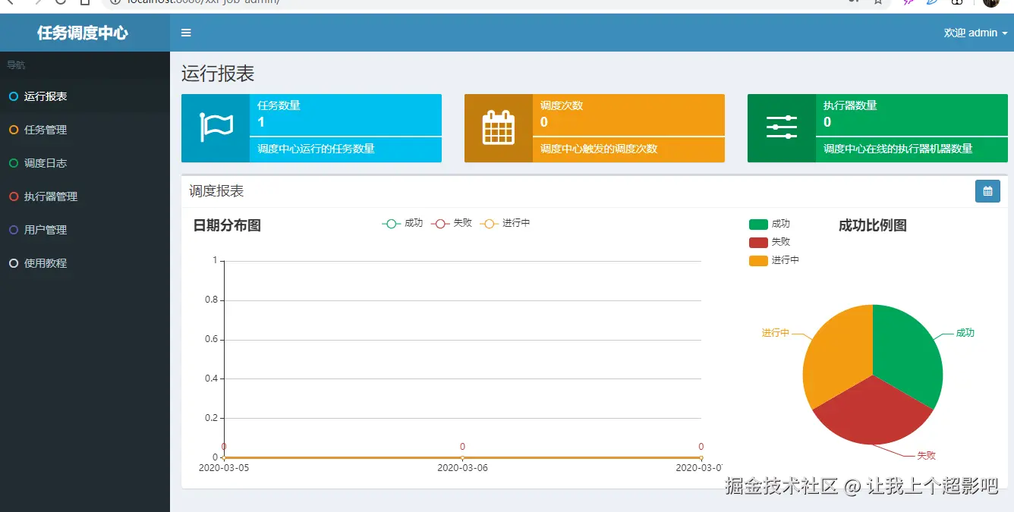Toggle 失败 series in line chart legend
This screenshot has height=512, width=1014.
tap(452, 223)
